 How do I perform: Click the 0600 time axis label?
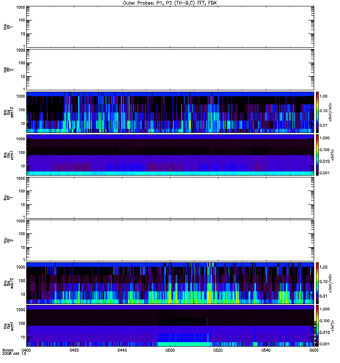[314, 350]
